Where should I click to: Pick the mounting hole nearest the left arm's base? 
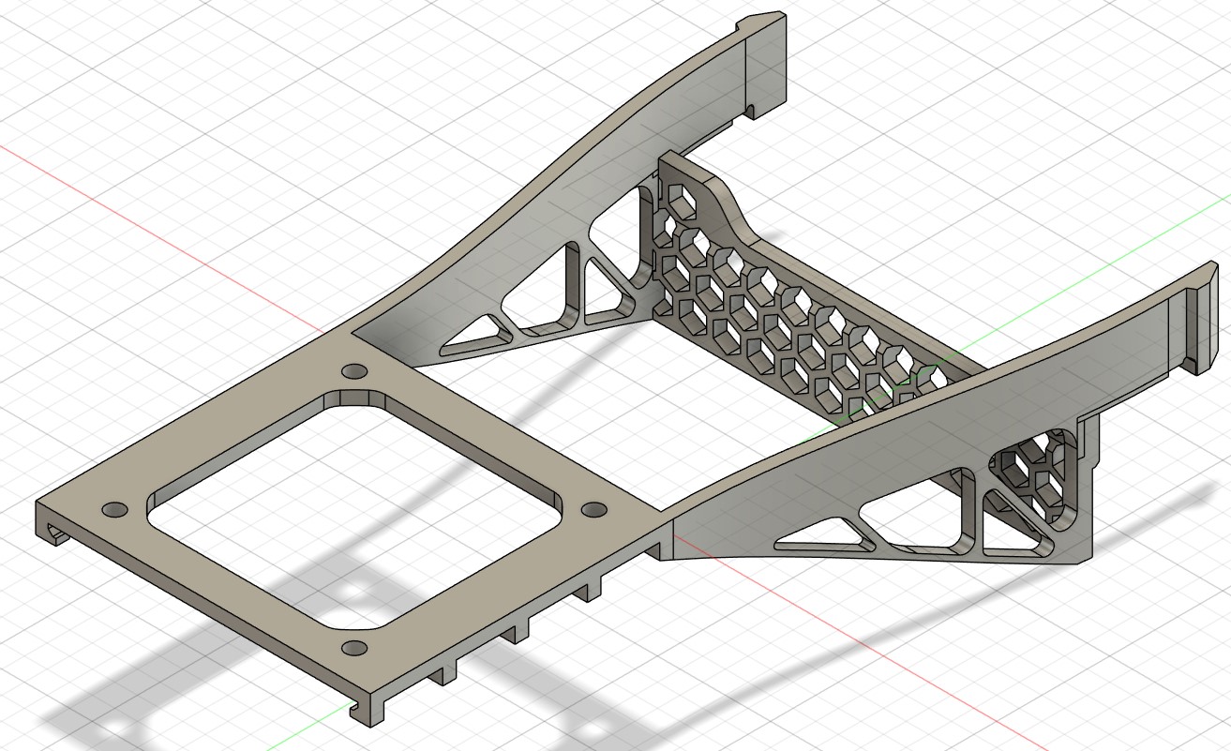353,371
